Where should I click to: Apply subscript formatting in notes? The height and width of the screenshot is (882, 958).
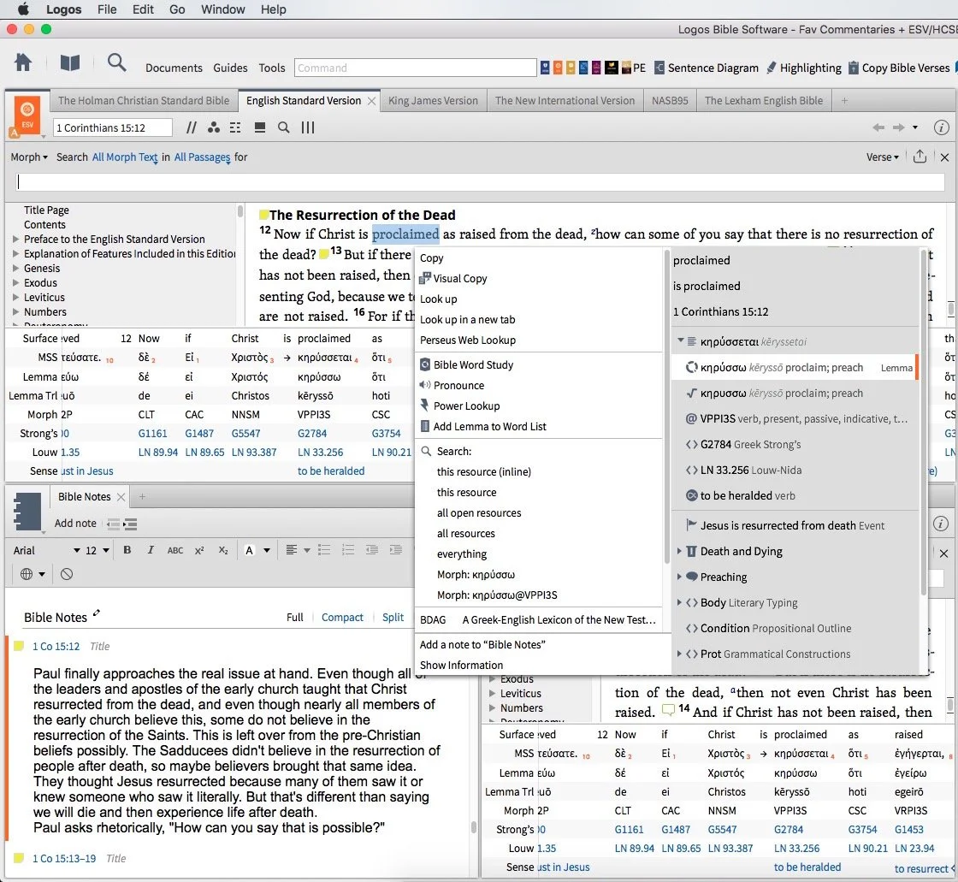pyautogui.click(x=223, y=550)
